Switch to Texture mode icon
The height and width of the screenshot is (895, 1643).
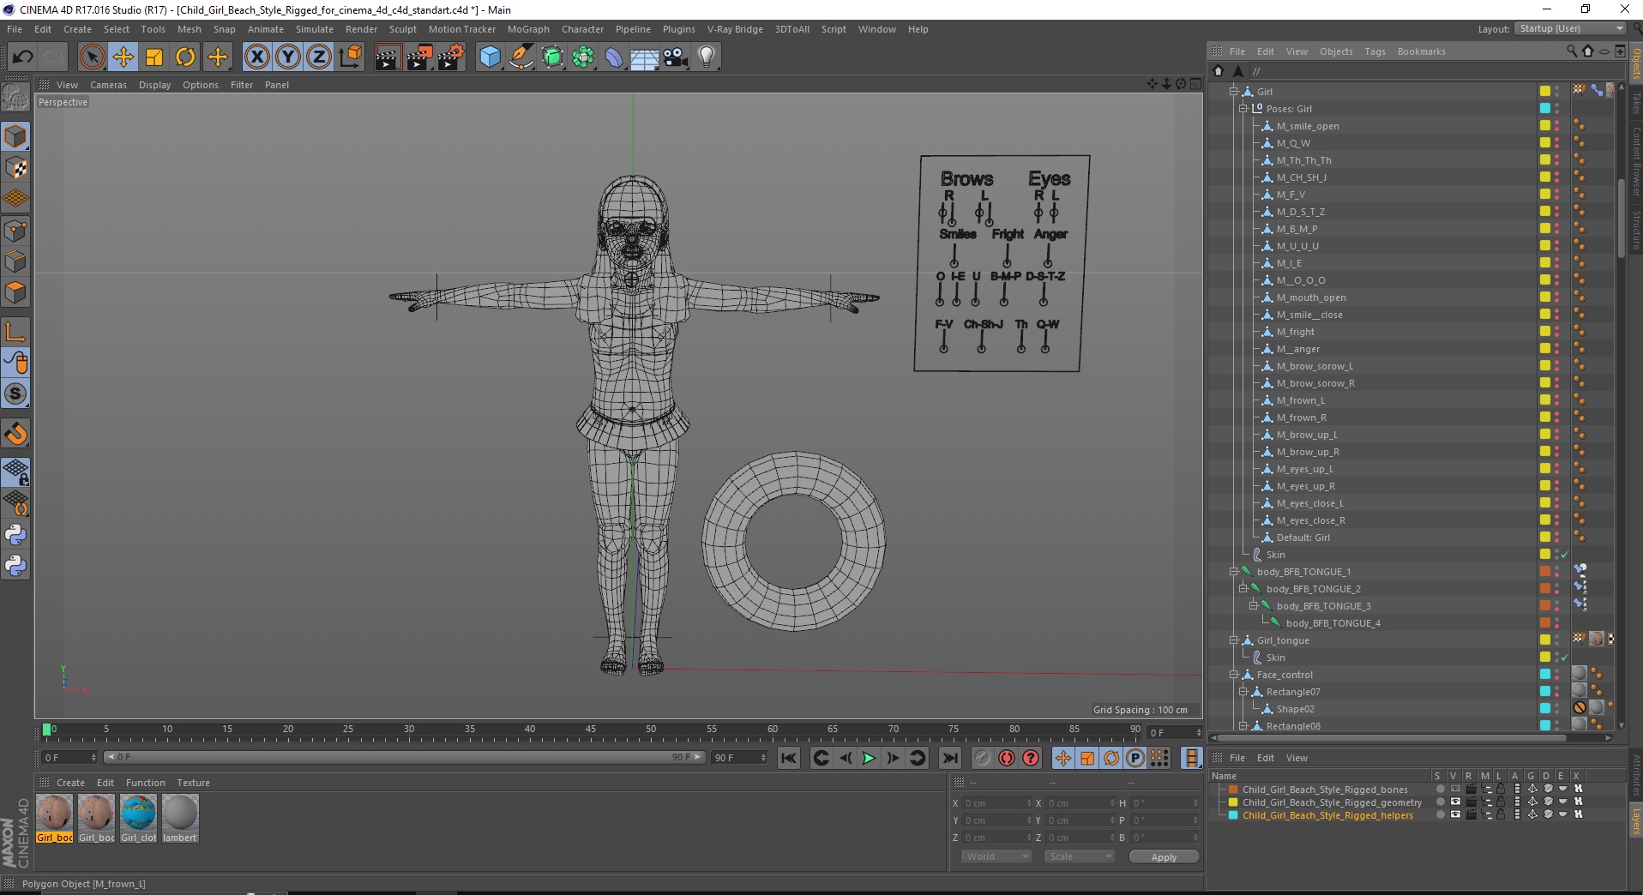tap(15, 168)
